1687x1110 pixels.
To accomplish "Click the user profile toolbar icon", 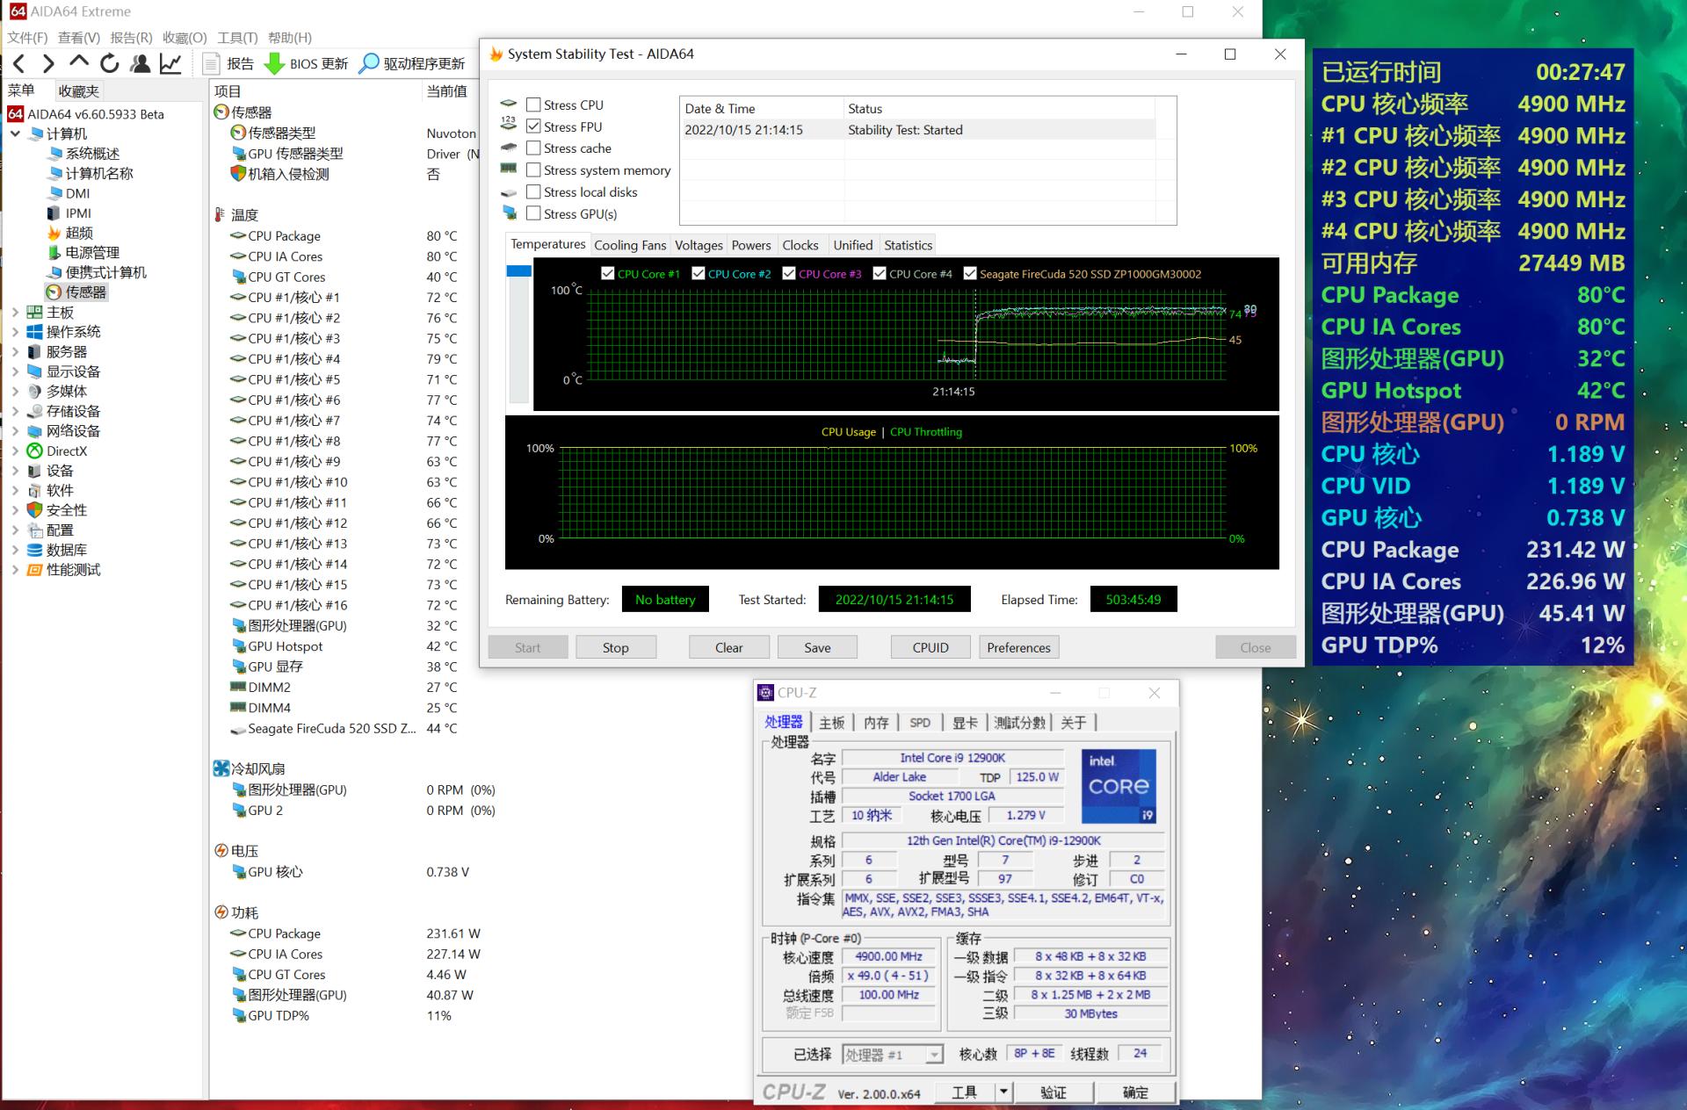I will 140,63.
